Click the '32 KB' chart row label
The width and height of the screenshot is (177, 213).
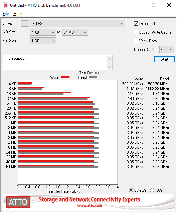pyautogui.click(x=12, y=98)
